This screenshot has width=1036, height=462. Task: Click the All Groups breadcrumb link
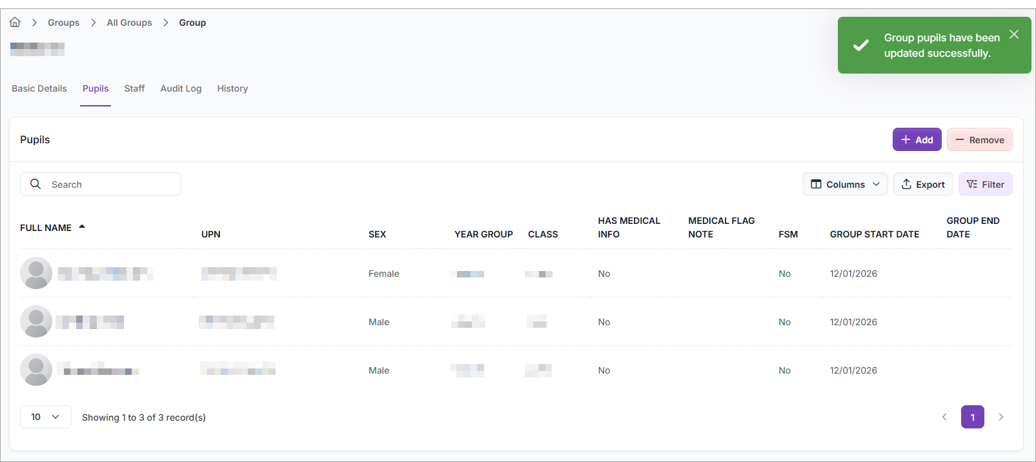point(129,23)
